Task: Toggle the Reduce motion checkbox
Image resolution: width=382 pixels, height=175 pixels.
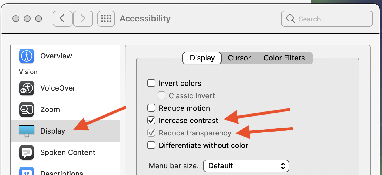Action: pyautogui.click(x=152, y=108)
